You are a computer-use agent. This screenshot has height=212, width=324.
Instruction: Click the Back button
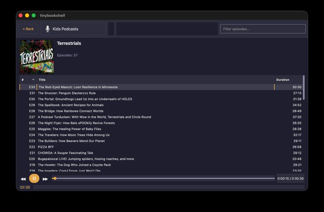point(28,29)
